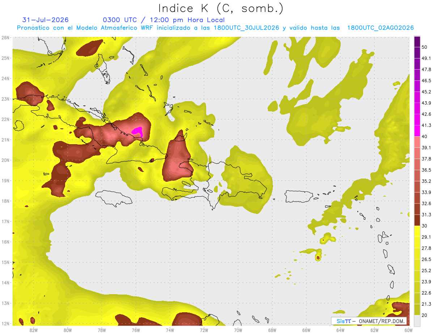Click the Jamaica island outline

(x=113, y=198)
